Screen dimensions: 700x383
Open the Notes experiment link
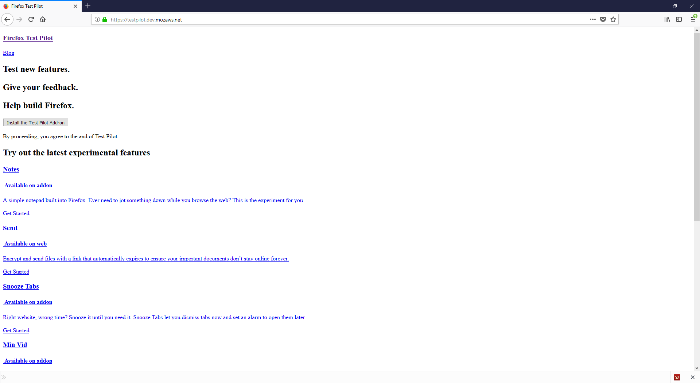(x=11, y=169)
